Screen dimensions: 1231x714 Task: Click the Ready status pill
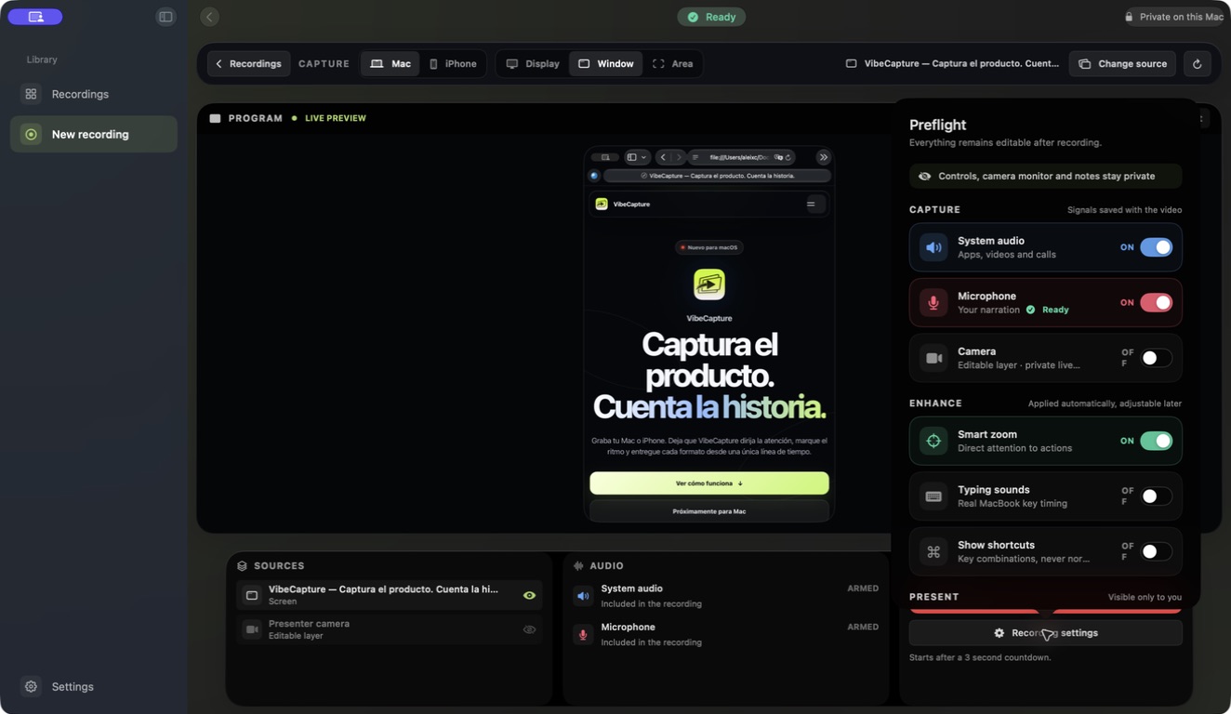coord(711,17)
